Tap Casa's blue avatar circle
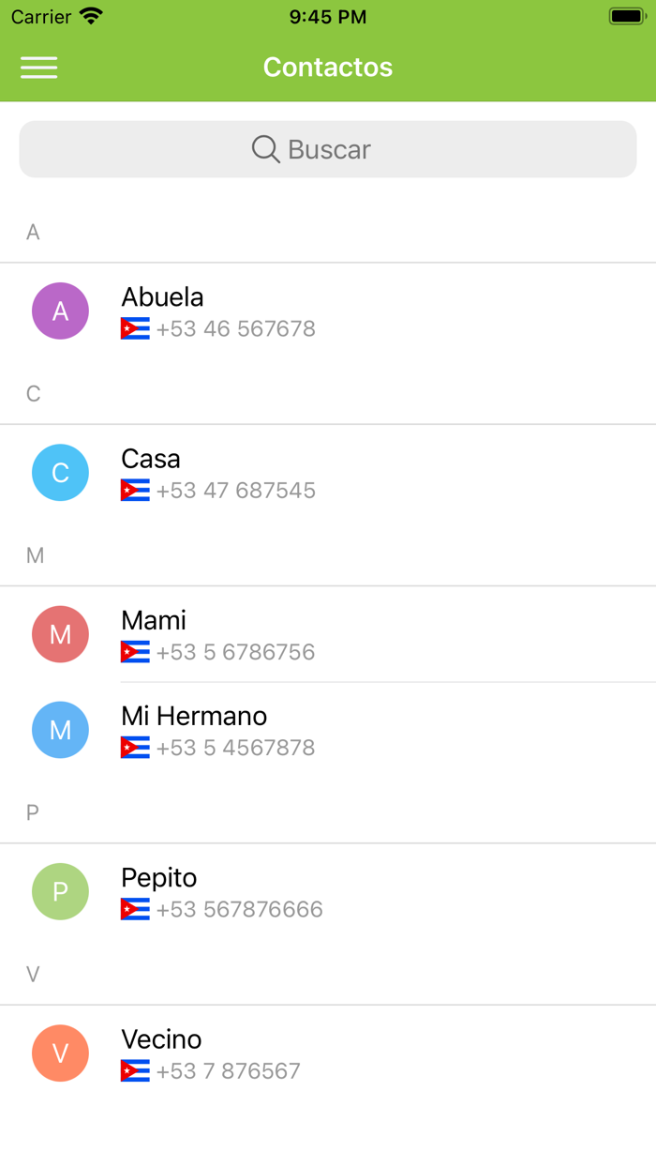This screenshot has width=656, height=1167. 60,472
